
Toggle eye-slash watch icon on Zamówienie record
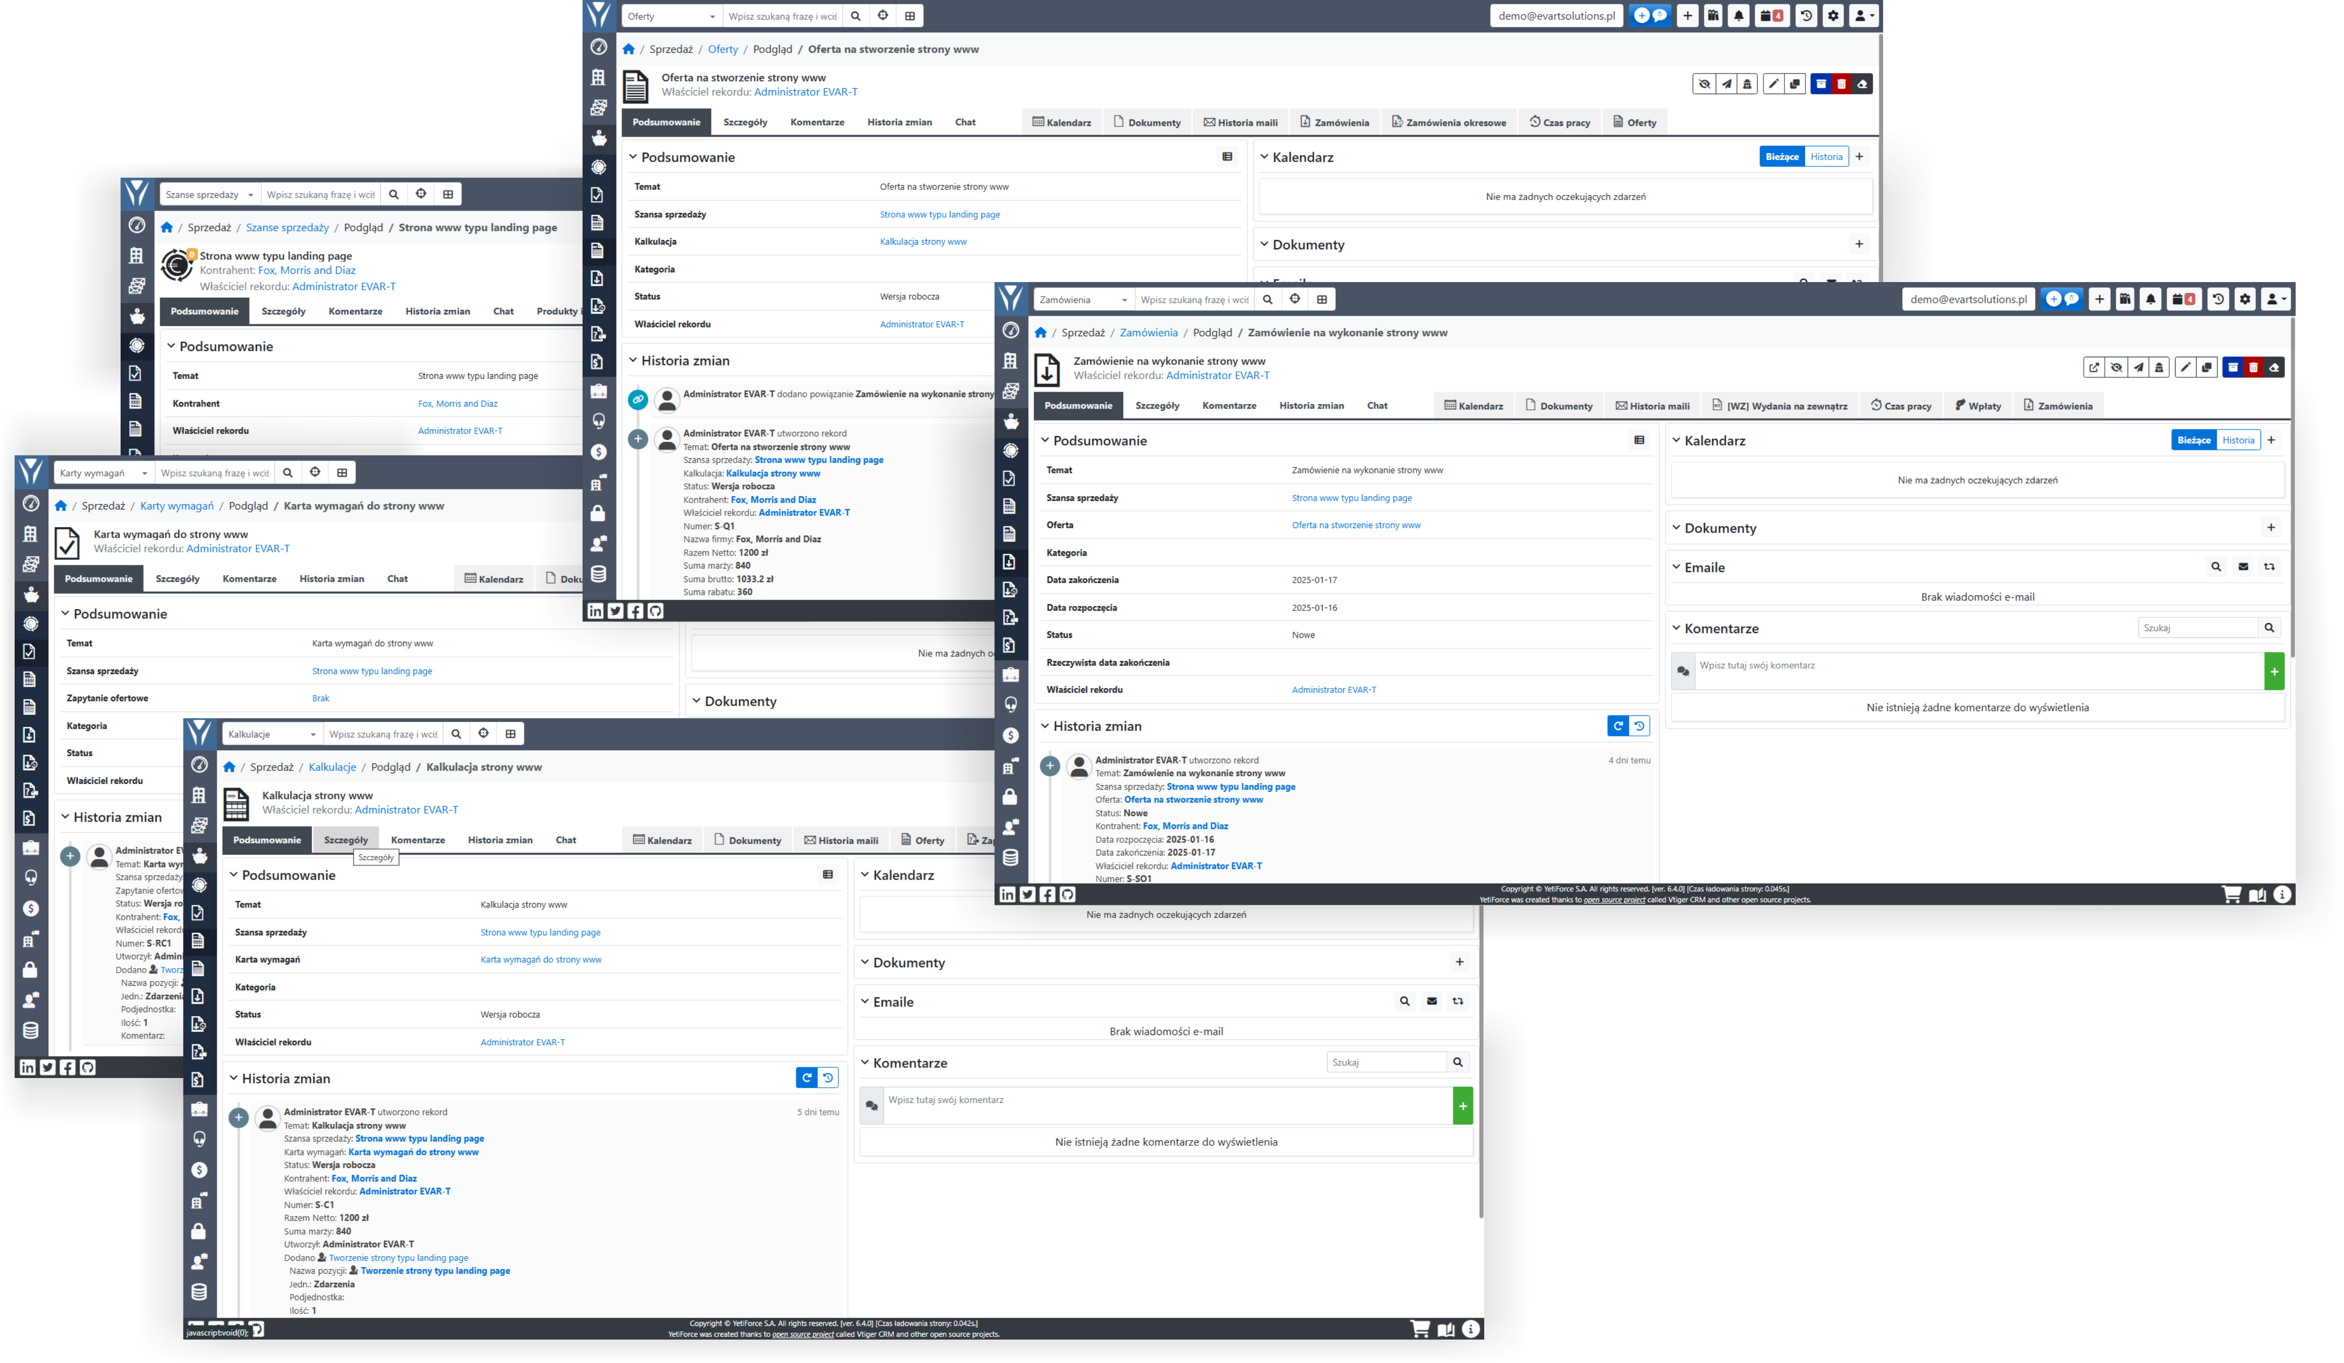click(x=2116, y=367)
